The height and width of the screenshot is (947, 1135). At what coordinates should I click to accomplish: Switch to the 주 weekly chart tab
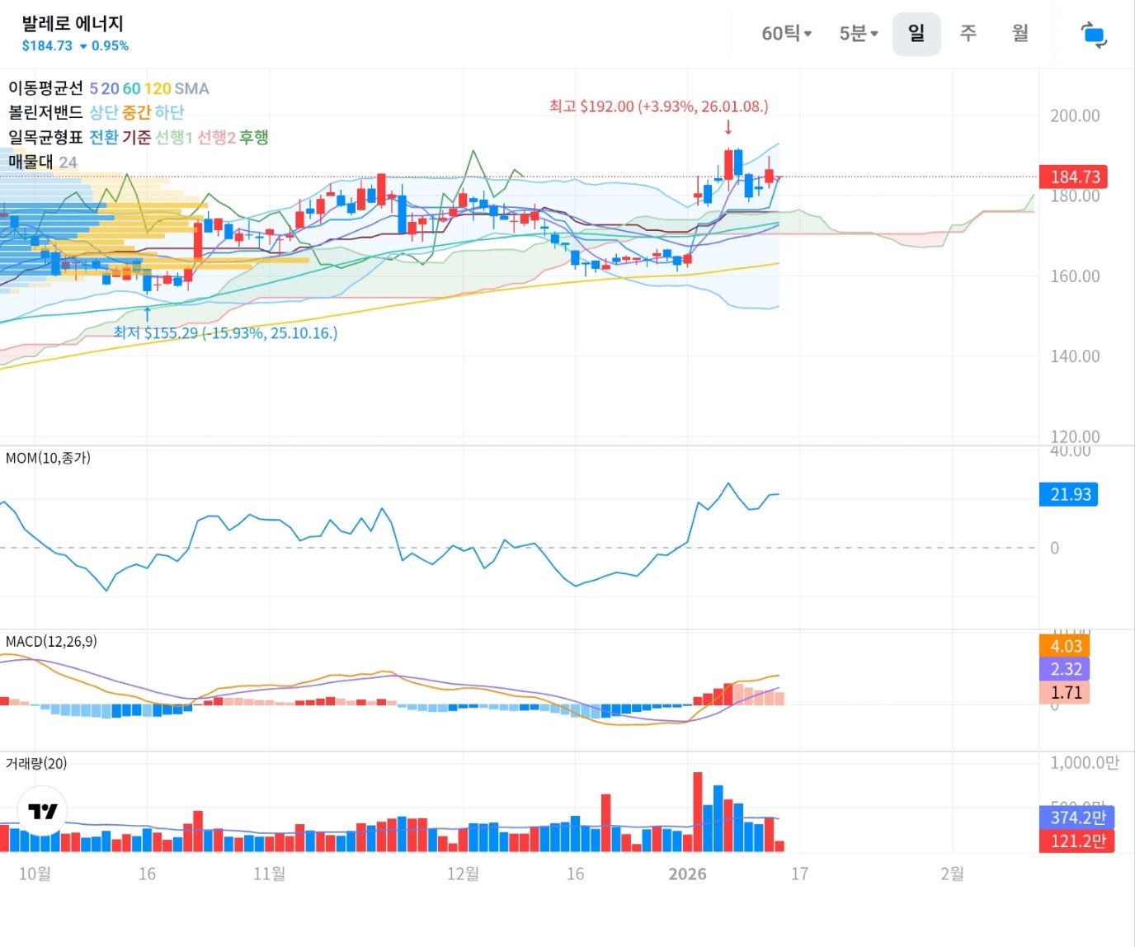coord(968,34)
